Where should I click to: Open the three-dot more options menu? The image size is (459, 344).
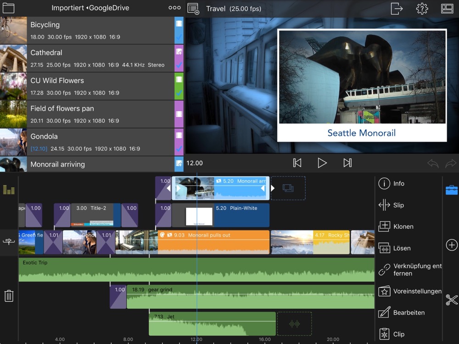tap(174, 8)
